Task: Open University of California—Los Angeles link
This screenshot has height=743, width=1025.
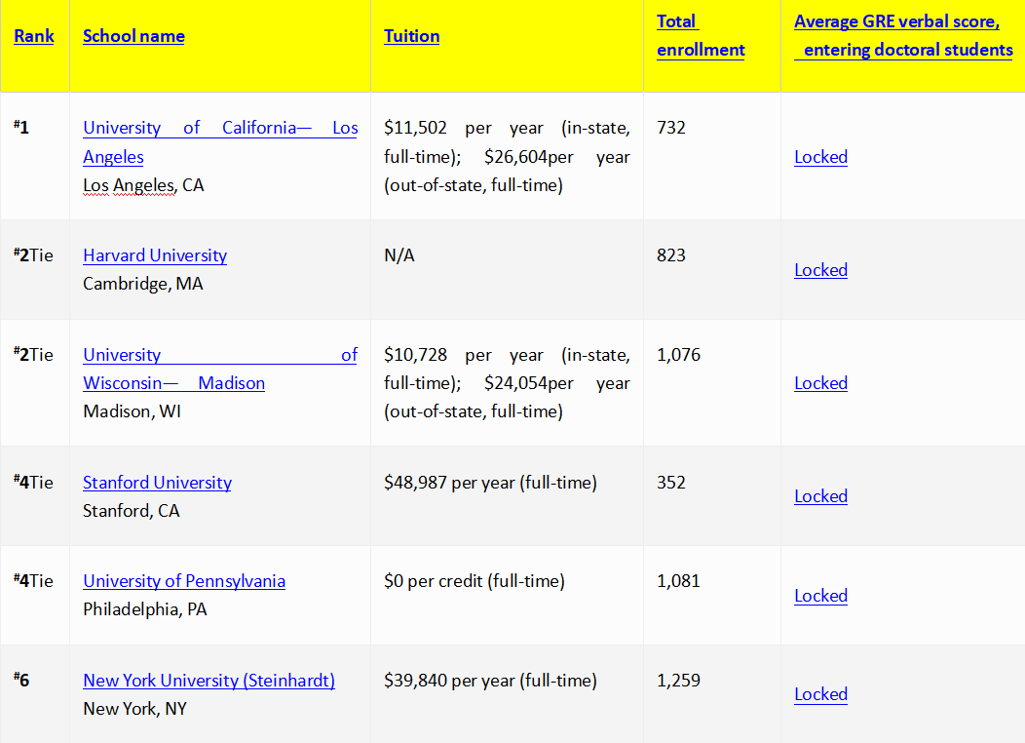Action: point(220,142)
